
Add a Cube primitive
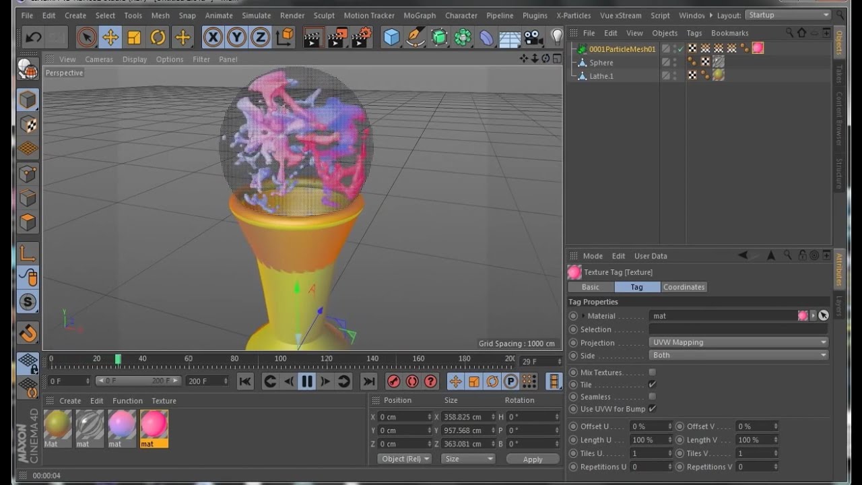(391, 38)
